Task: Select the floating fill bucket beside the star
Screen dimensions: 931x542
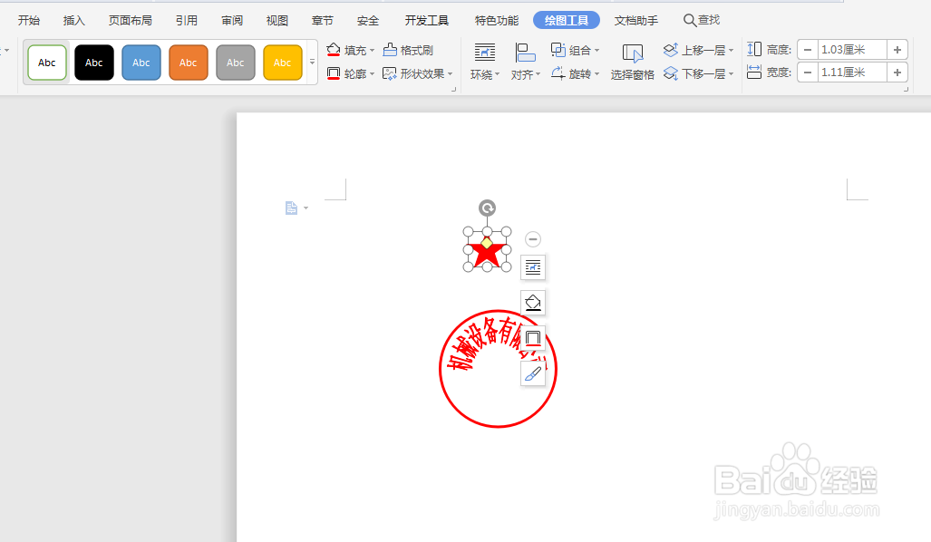Action: coord(533,303)
